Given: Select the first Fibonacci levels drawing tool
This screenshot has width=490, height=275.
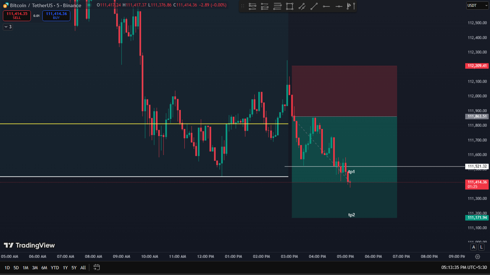Looking at the screenshot, I should point(253,6).
